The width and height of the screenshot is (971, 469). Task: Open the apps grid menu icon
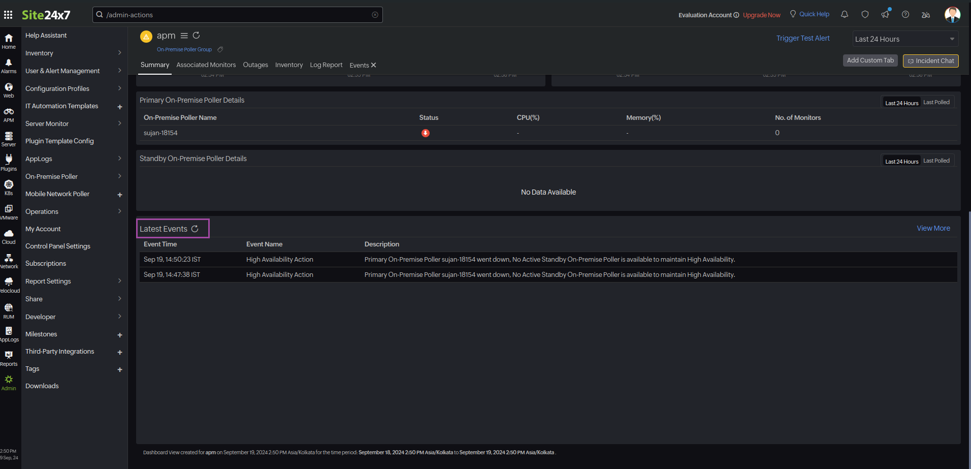pos(8,15)
